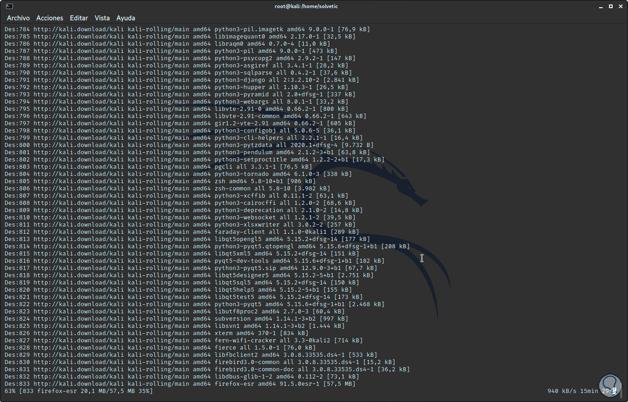Click the window title root@kali: /home/solvetic
The width and height of the screenshot is (628, 402).
[306, 6]
